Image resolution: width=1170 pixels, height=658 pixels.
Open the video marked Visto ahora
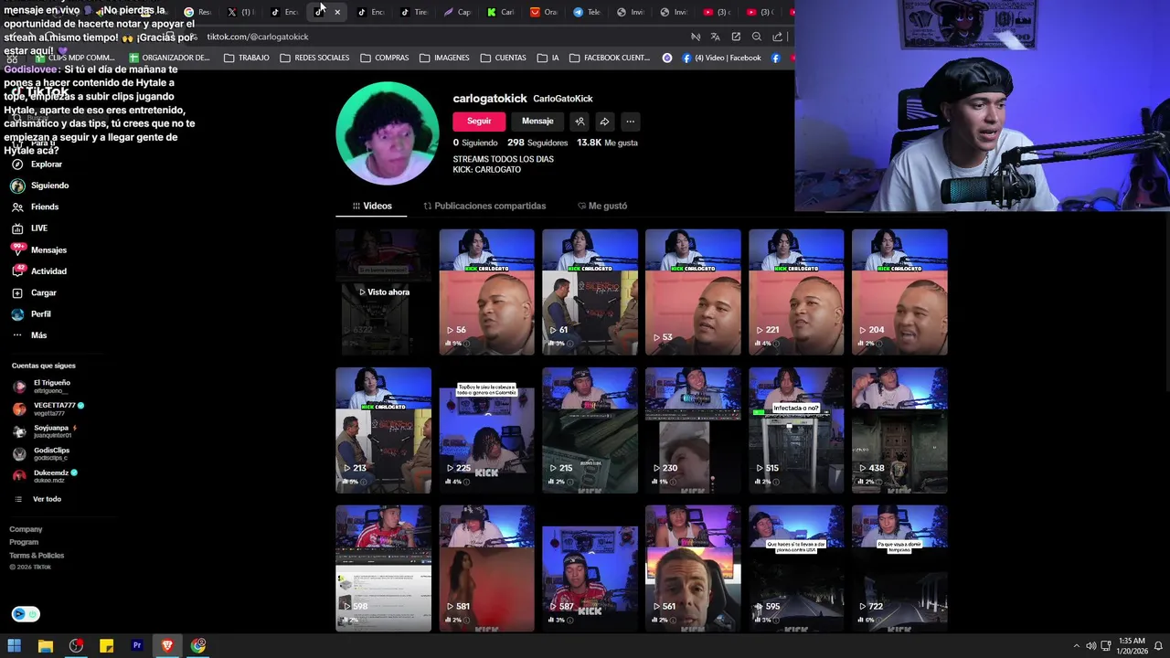coord(383,292)
